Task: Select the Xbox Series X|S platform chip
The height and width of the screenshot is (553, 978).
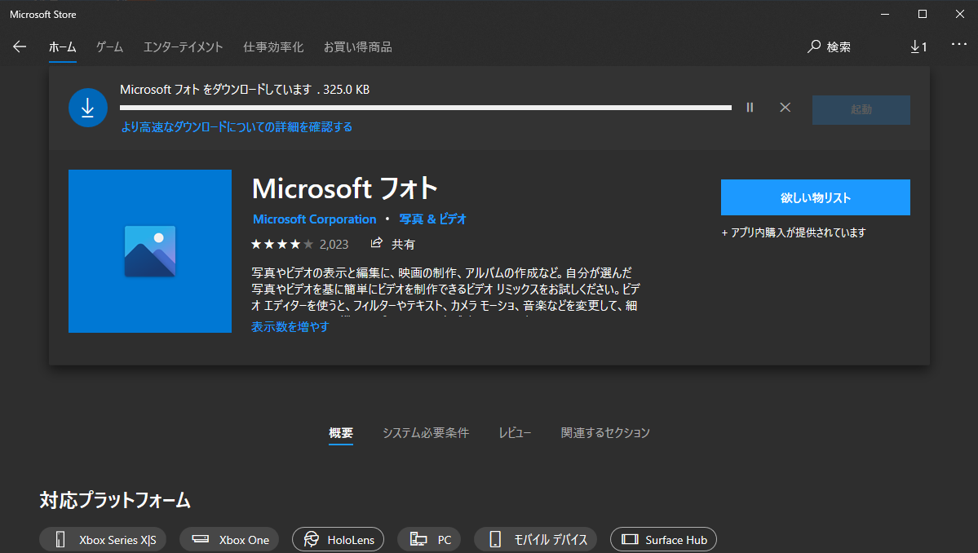Action: [x=103, y=539]
